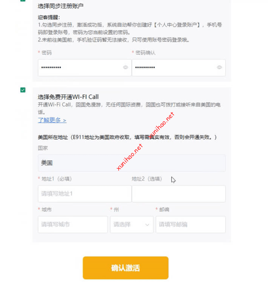Click the 确认激活 button
Image resolution: width=268 pixels, height=282 pixels.
(x=125, y=268)
